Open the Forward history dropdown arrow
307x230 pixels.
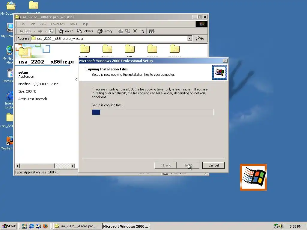46,31
